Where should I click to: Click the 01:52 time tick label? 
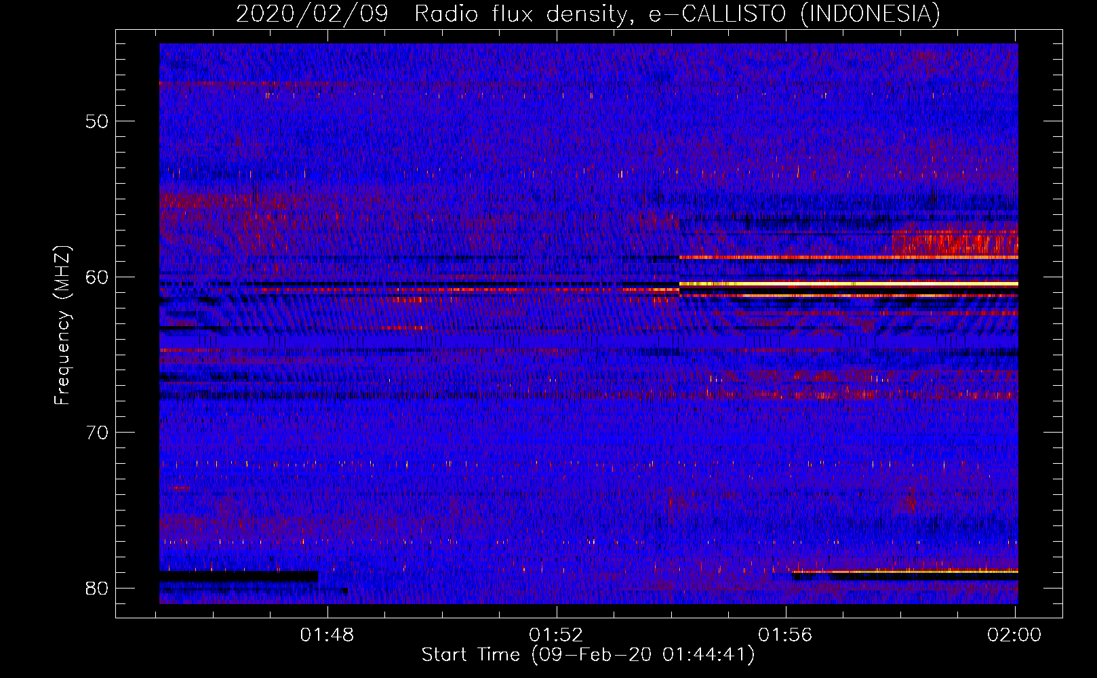tap(556, 635)
